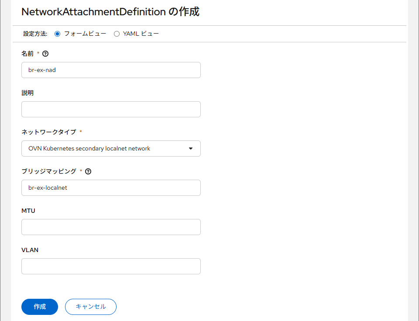The width and height of the screenshot is (419, 321).
Task: Click the 説明 field label
Action: tap(27, 92)
